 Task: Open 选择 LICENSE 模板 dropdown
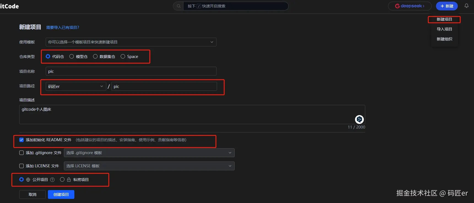(x=149, y=166)
